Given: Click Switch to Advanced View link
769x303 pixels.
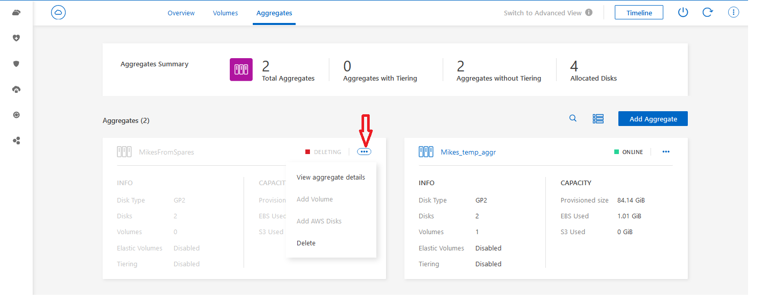Looking at the screenshot, I should point(543,13).
